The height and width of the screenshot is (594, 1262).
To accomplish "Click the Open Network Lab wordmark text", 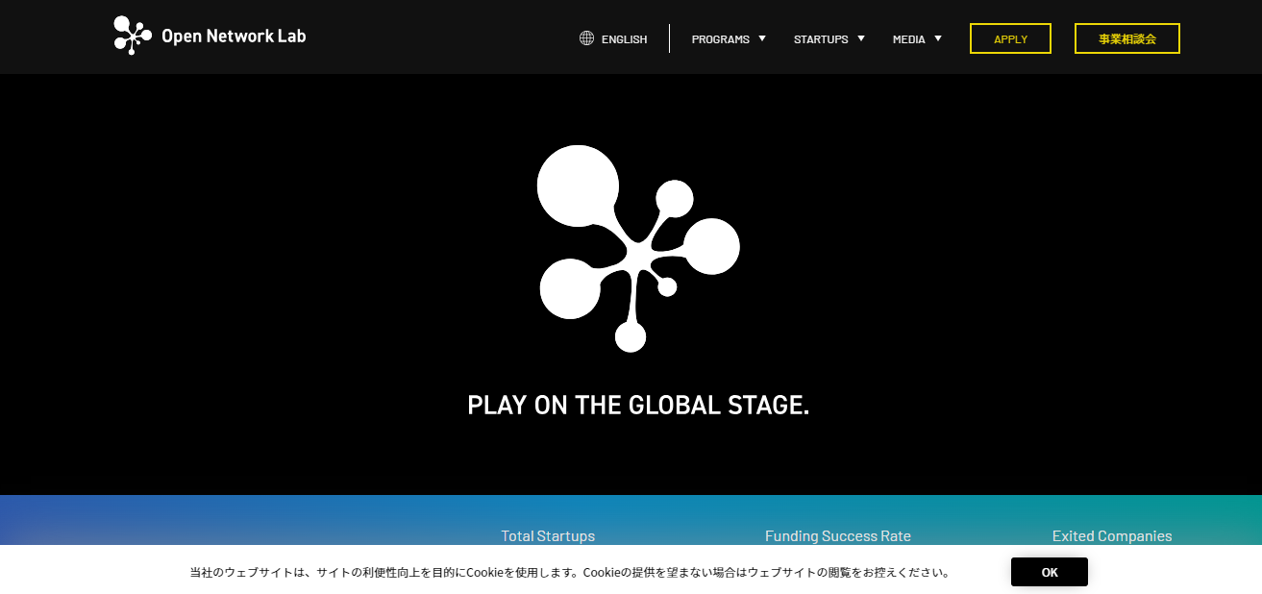I will 234,37.
